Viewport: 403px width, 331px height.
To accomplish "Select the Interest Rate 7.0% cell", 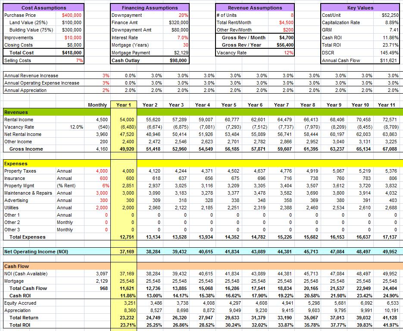I will pyautogui.click(x=177, y=38).
